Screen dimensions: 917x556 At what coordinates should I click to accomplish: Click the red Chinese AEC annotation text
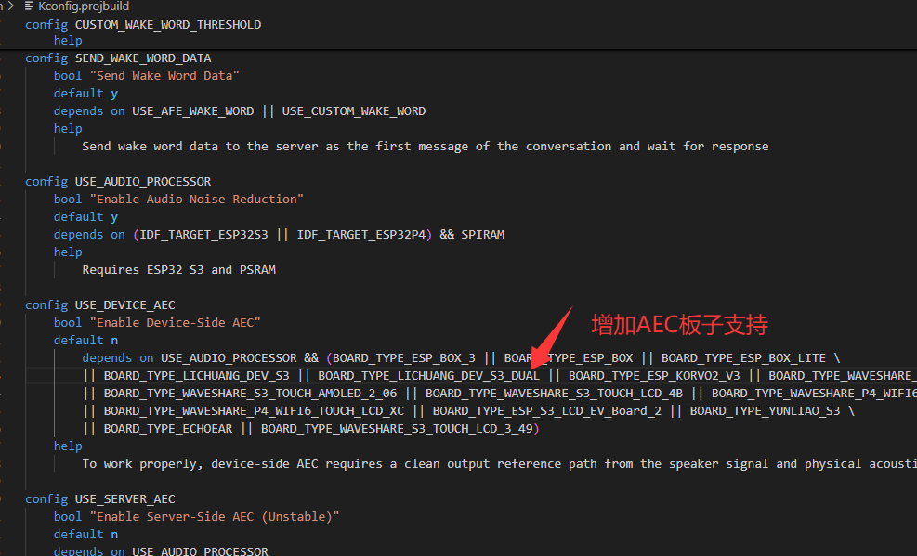point(679,325)
